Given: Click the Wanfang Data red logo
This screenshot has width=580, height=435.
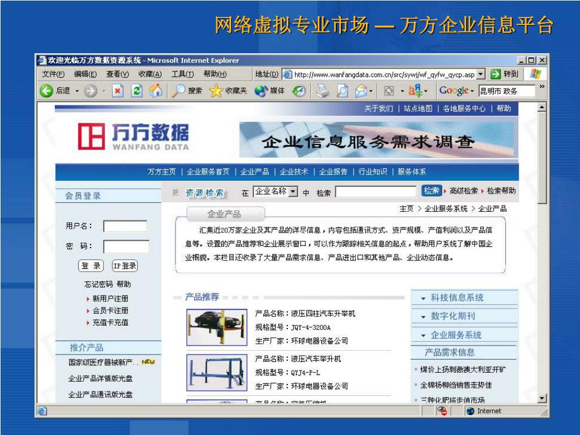Looking at the screenshot, I should [x=91, y=137].
